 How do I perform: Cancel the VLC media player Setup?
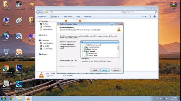coord(116,70)
